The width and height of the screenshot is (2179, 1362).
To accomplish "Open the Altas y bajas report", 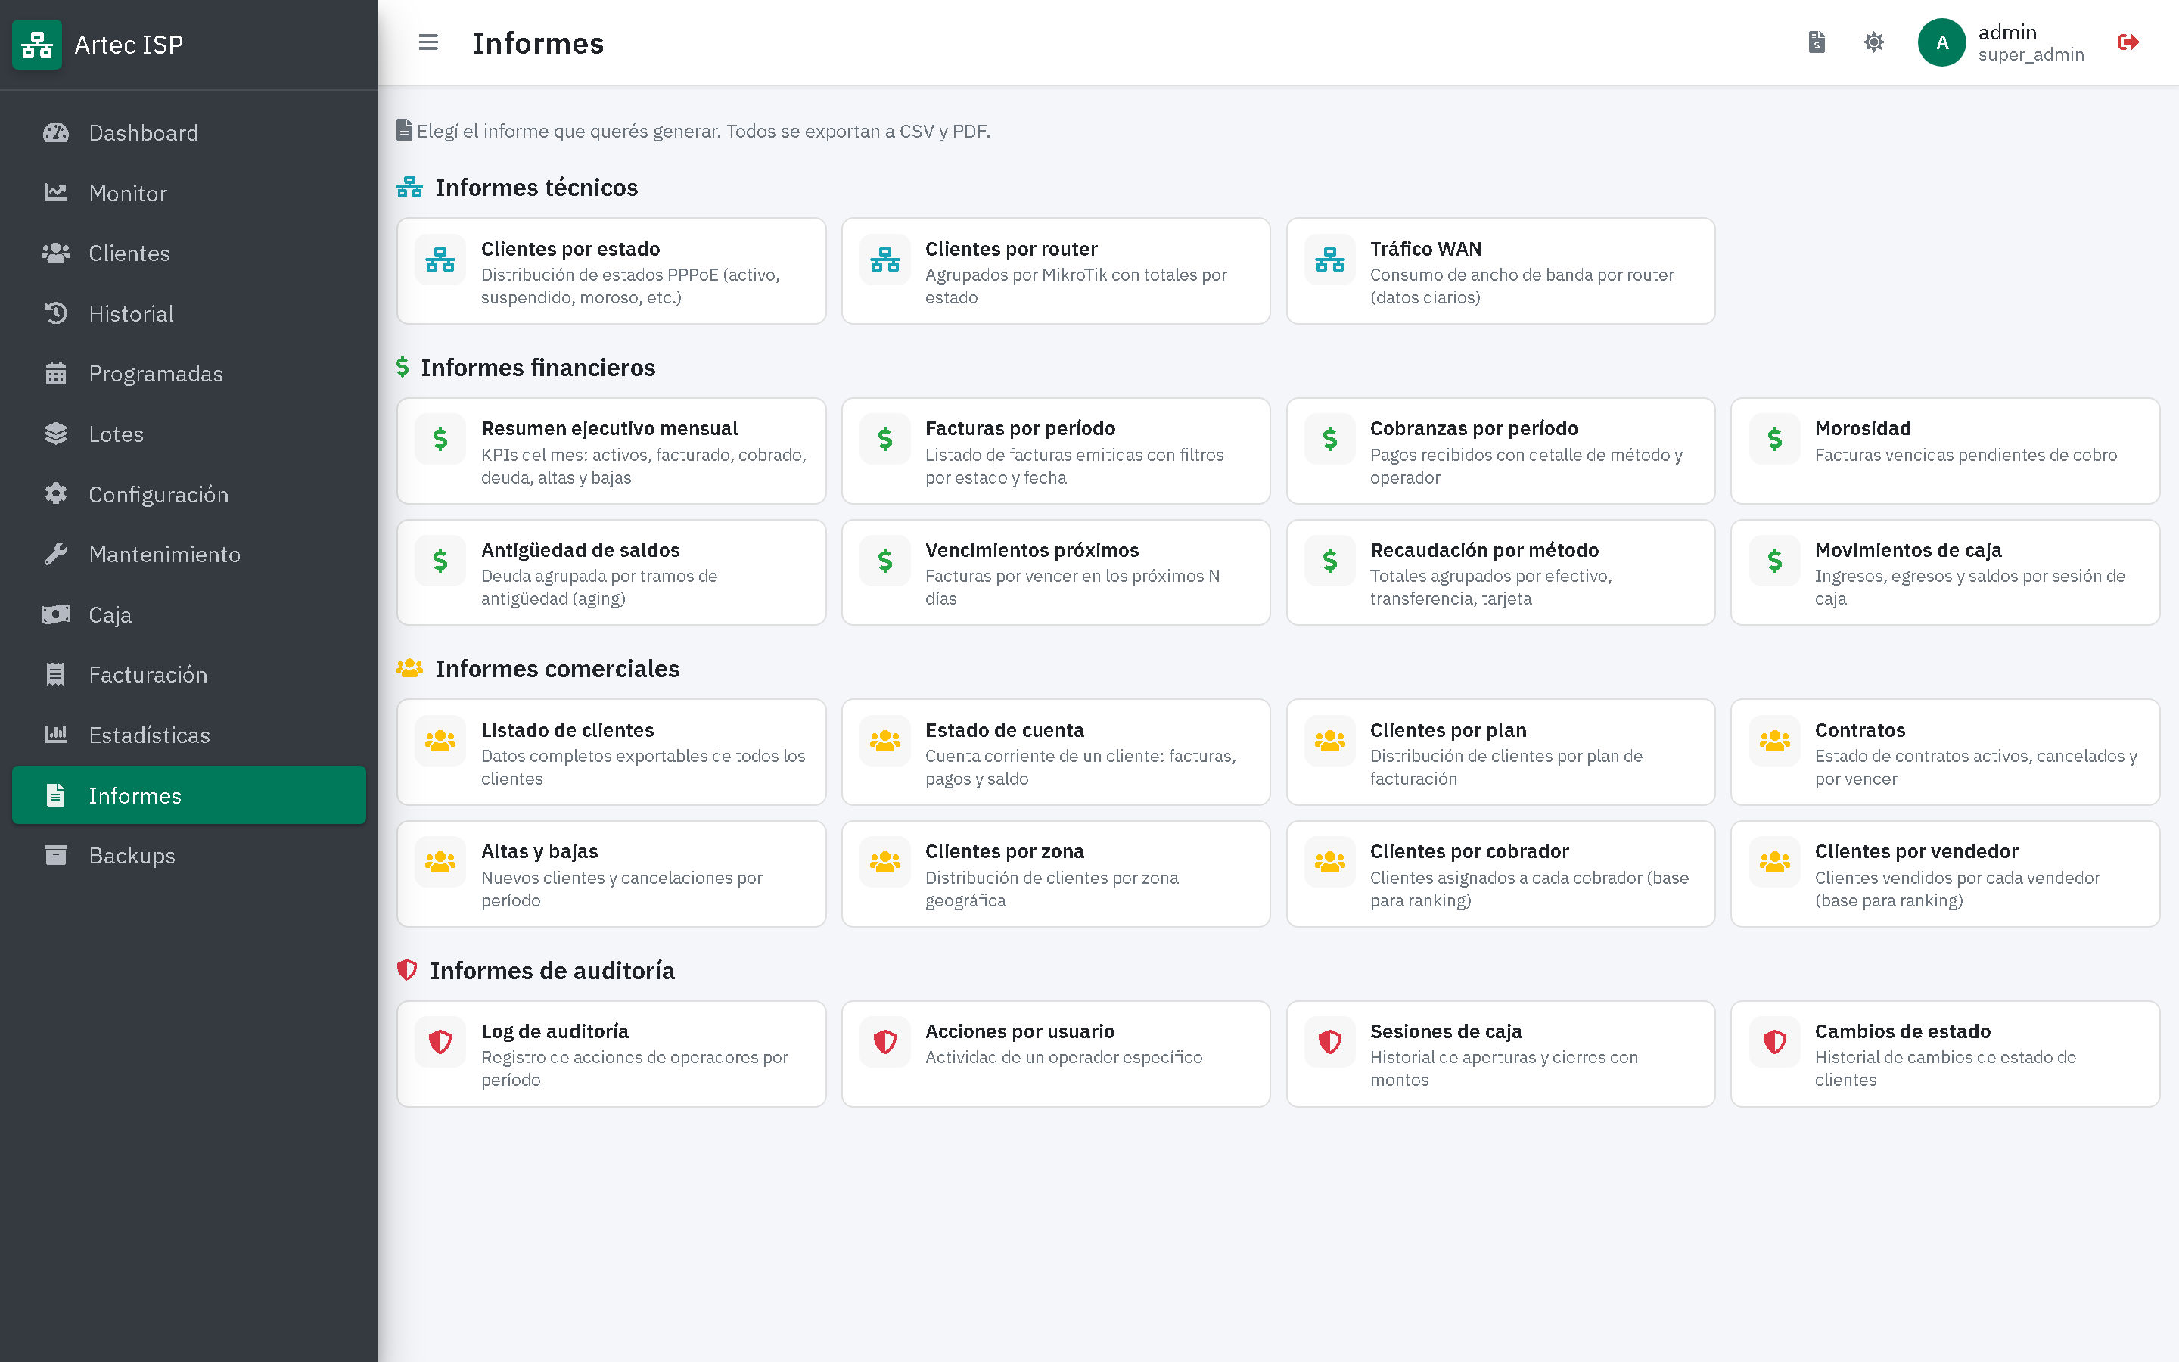I will click(x=611, y=874).
